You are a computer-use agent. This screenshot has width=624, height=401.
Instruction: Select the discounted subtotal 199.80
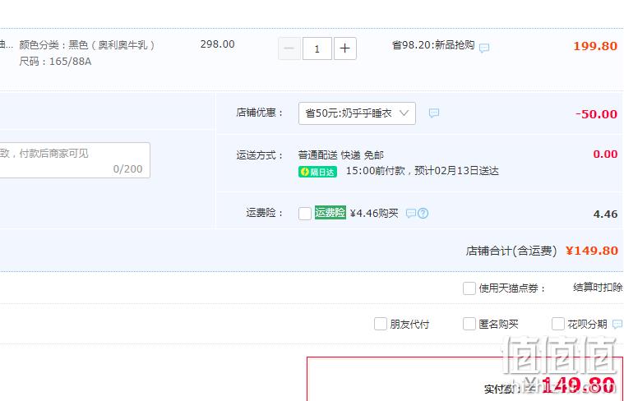point(595,46)
